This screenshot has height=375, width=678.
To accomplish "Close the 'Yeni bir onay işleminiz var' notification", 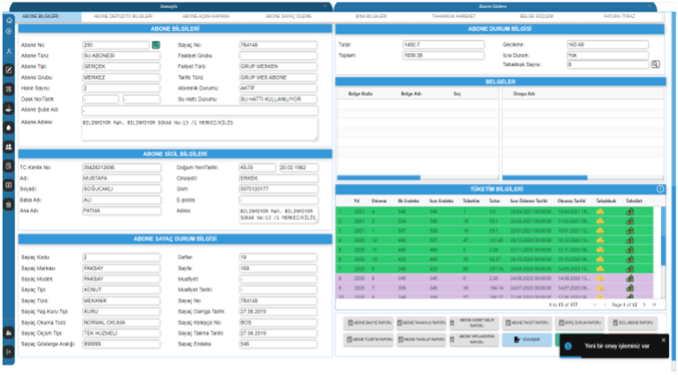I will 663,340.
